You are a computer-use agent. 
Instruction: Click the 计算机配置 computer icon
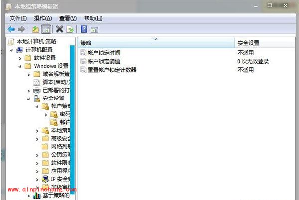[x=20, y=50]
